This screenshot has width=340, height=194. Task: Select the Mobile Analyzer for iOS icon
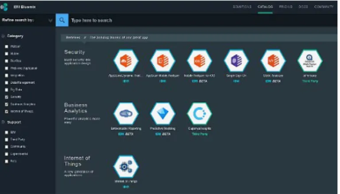click(200, 61)
